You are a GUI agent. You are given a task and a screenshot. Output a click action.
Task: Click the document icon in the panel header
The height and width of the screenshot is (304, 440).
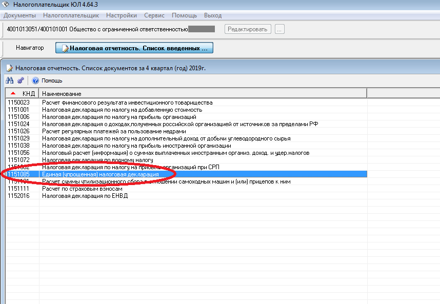[x=9, y=68]
